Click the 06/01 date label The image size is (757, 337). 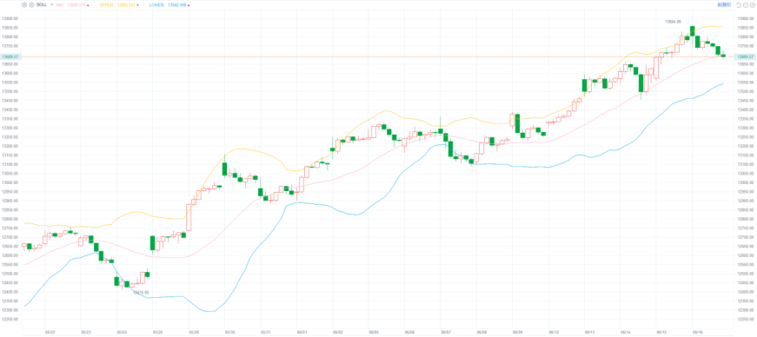(302, 332)
